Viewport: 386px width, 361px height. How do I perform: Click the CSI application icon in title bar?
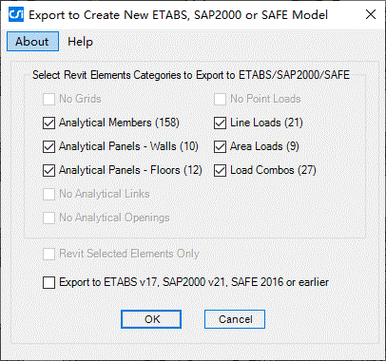[16, 14]
